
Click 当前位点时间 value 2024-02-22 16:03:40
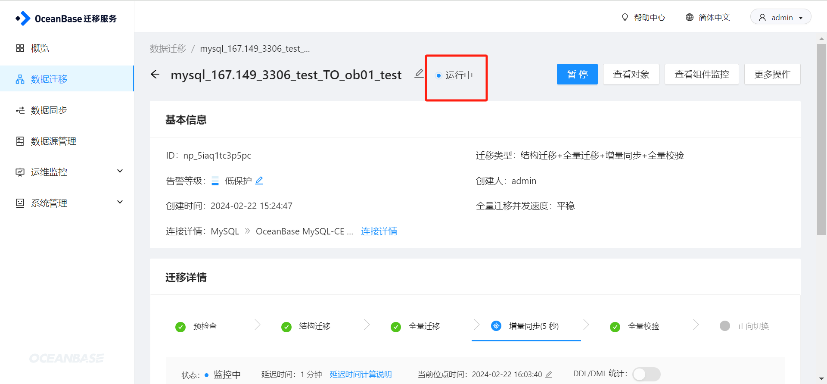click(507, 375)
